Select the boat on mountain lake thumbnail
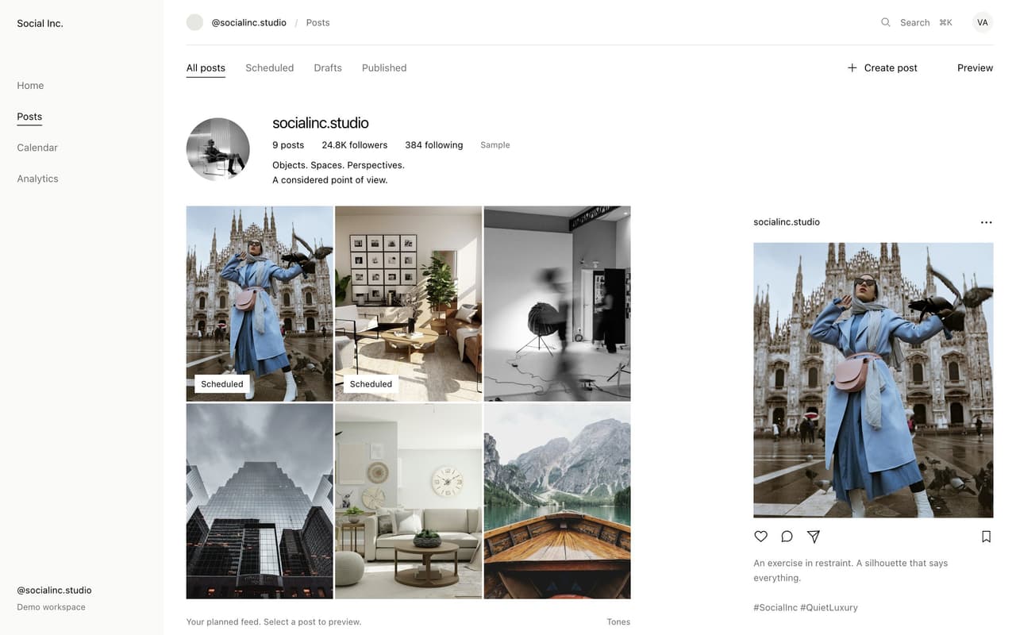The height and width of the screenshot is (635, 1016). click(x=557, y=501)
